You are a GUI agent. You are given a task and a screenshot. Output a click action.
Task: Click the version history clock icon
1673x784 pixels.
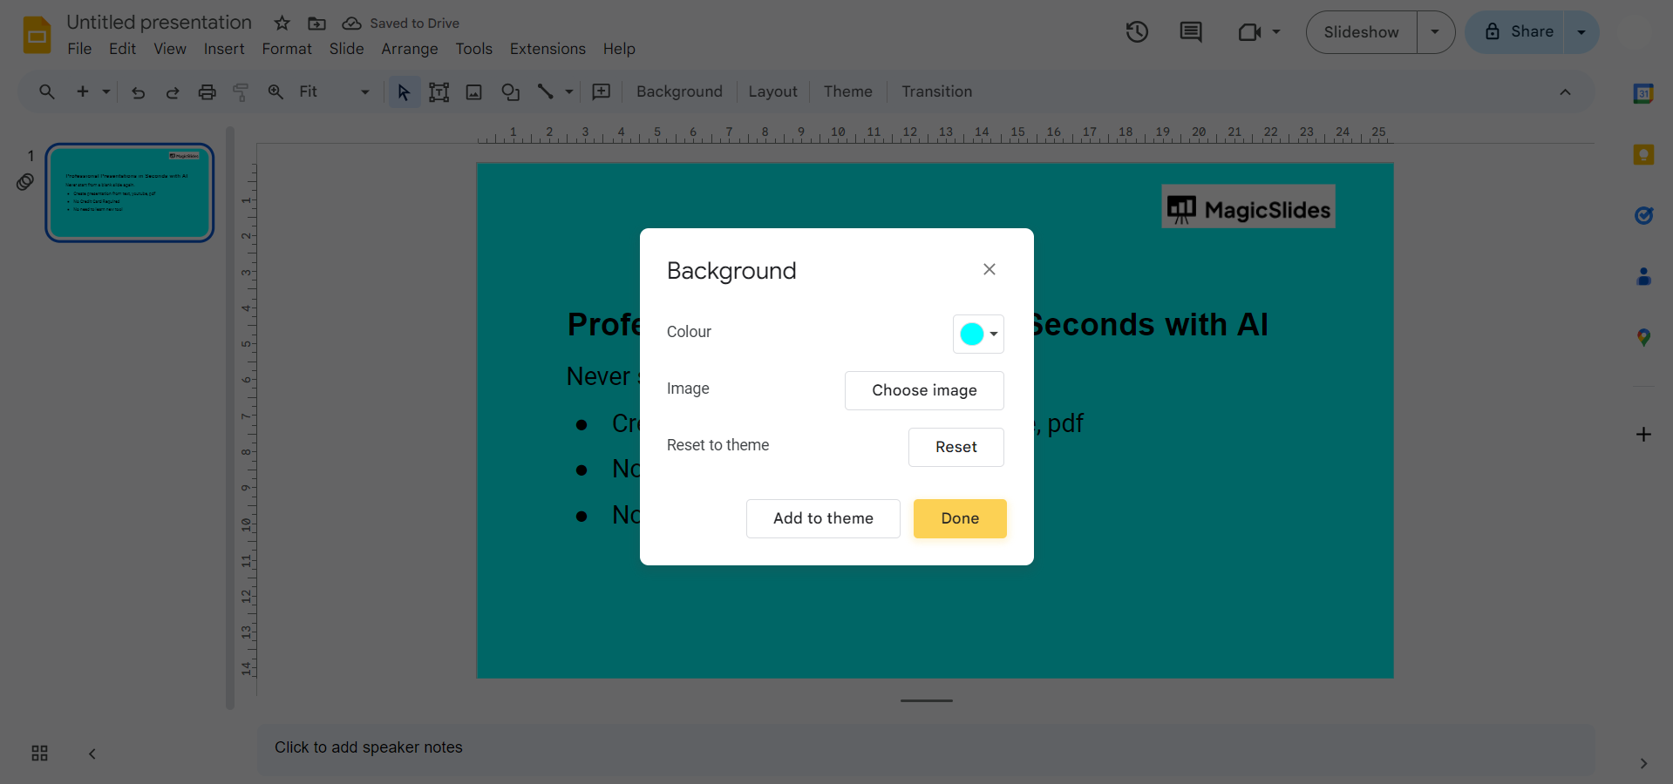point(1137,32)
